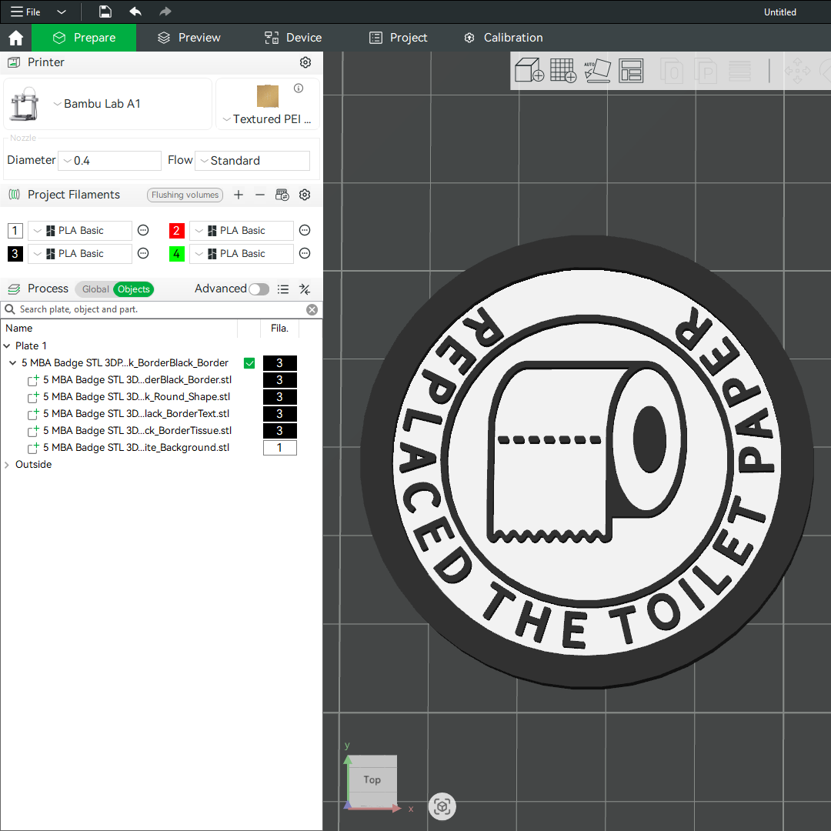Switch to the Preview tab
The image size is (831, 831).
(189, 38)
